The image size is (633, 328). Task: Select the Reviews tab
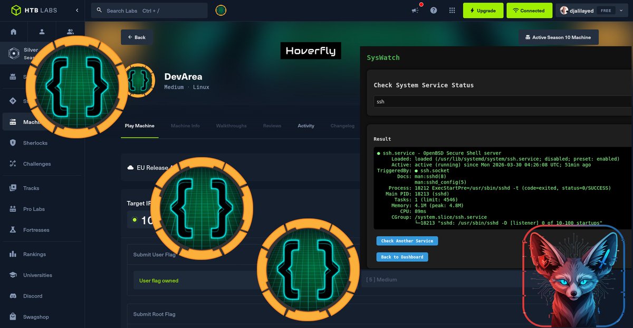coord(272,126)
